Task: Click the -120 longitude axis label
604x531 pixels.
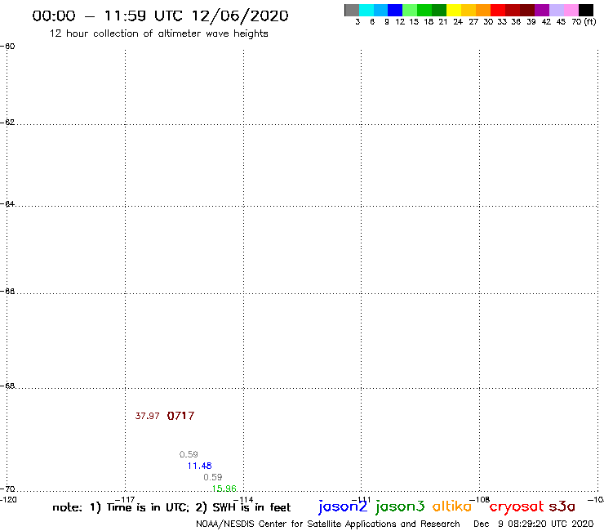Action: coord(8,500)
